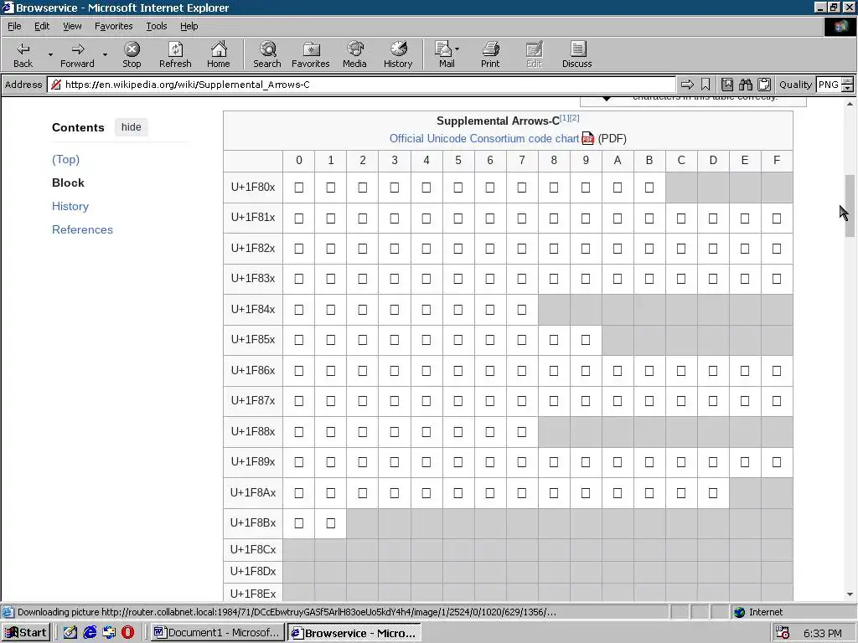This screenshot has height=643, width=858.
Task: Click the first quick launch notepad icon
Action: [x=70, y=633]
